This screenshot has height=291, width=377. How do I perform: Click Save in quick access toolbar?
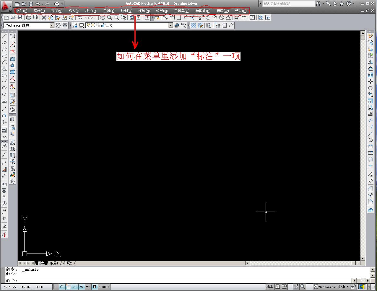[31, 4]
